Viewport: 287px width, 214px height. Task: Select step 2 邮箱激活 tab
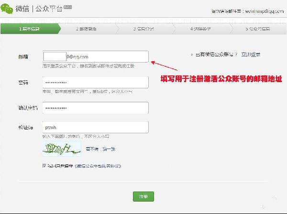[86, 29]
